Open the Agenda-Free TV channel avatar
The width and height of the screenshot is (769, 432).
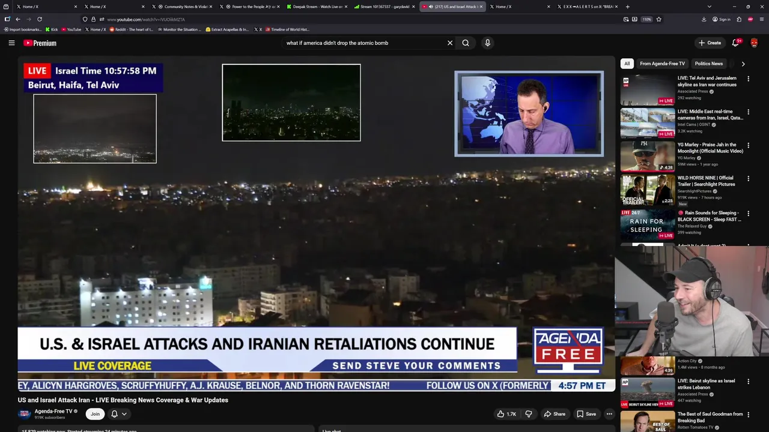24,414
